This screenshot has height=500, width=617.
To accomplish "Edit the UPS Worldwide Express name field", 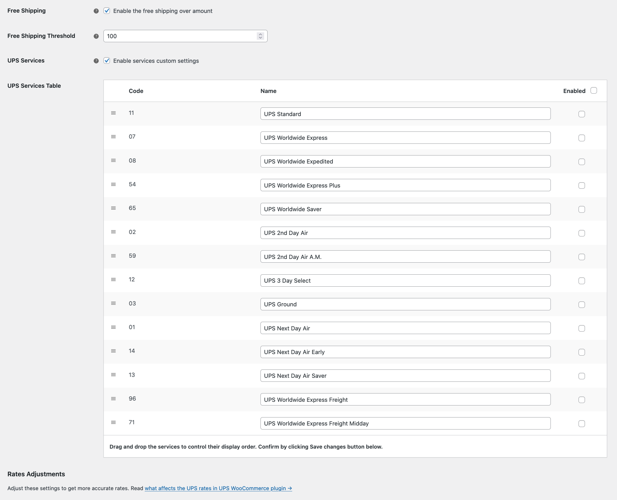I will pyautogui.click(x=405, y=138).
